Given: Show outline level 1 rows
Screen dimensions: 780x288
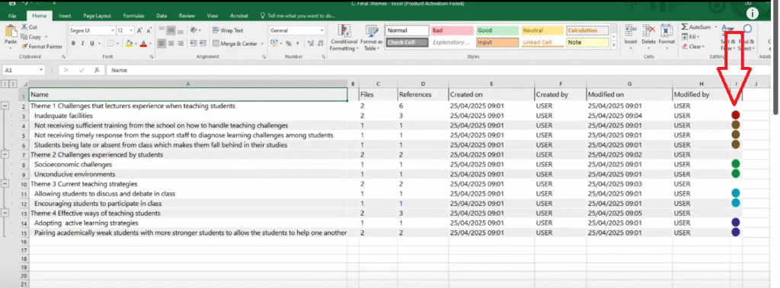Looking at the screenshot, I should coord(6,84).
